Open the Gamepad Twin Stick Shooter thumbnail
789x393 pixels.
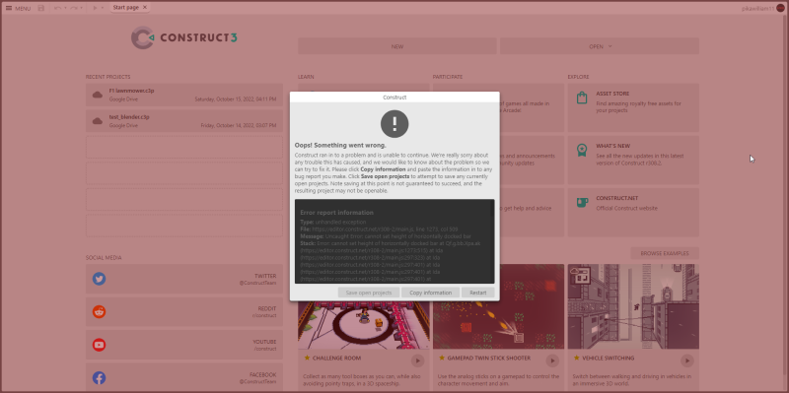499,306
